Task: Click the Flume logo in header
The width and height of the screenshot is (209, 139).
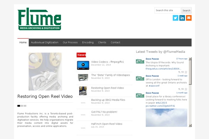Action: click(39, 19)
